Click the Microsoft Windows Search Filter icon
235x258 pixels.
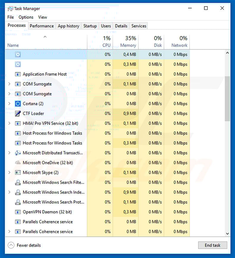tap(18, 182)
